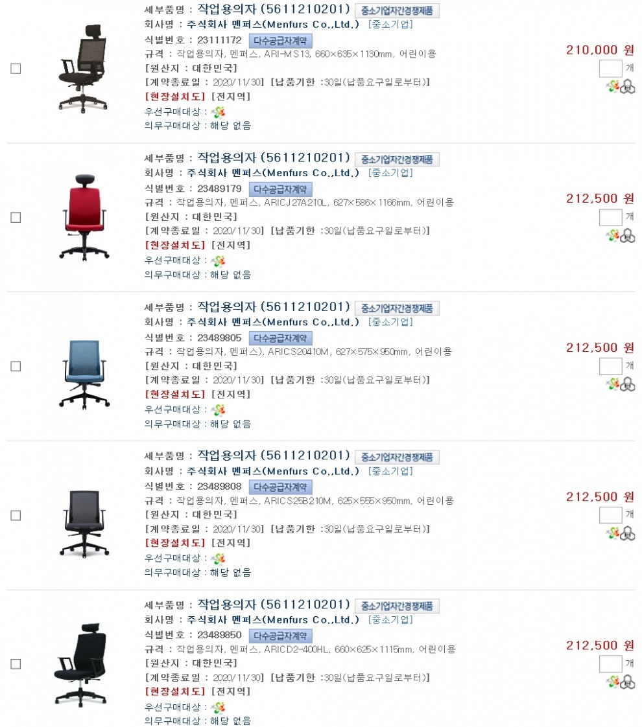642x727 pixels.
Task: Focus quantity box for item 23489850
Action: click(610, 664)
